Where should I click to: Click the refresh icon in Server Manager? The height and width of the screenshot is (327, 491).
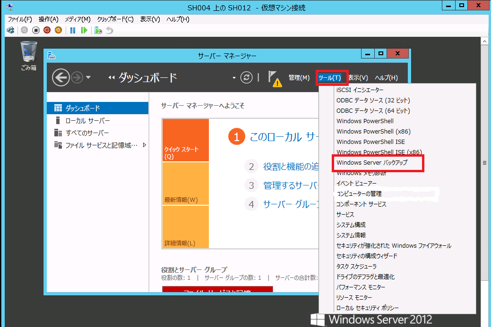(246, 77)
